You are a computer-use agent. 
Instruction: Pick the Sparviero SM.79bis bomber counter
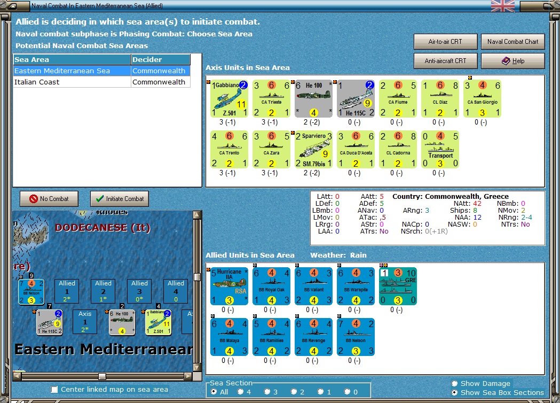313,150
